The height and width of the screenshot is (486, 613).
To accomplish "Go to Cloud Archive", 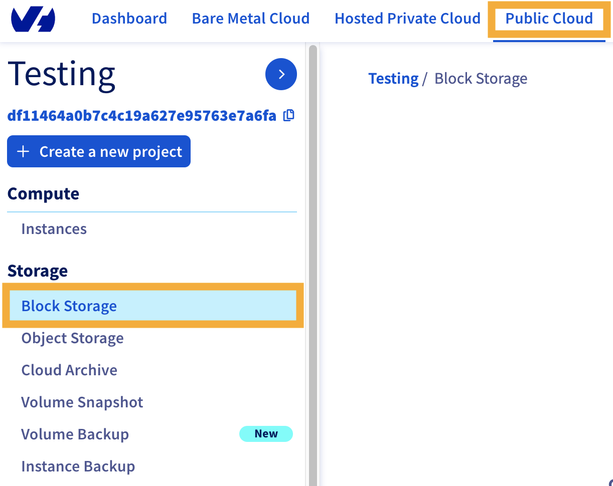I will pos(69,370).
